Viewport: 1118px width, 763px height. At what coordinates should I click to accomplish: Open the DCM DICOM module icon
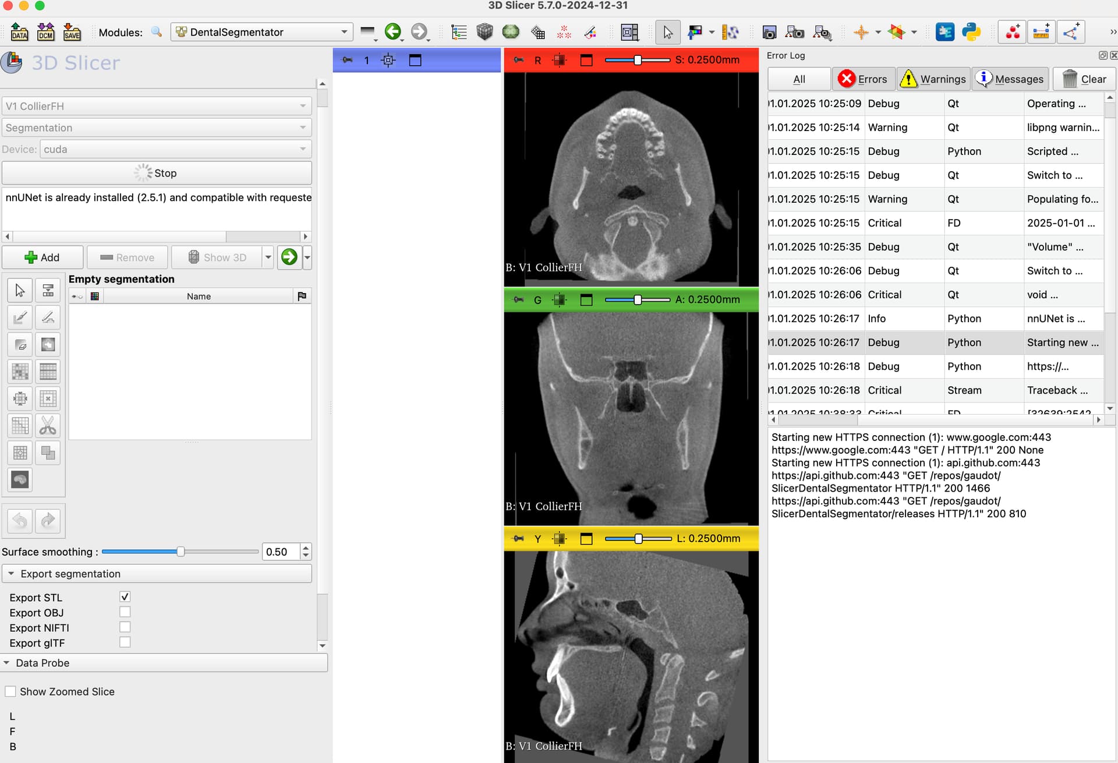point(45,32)
